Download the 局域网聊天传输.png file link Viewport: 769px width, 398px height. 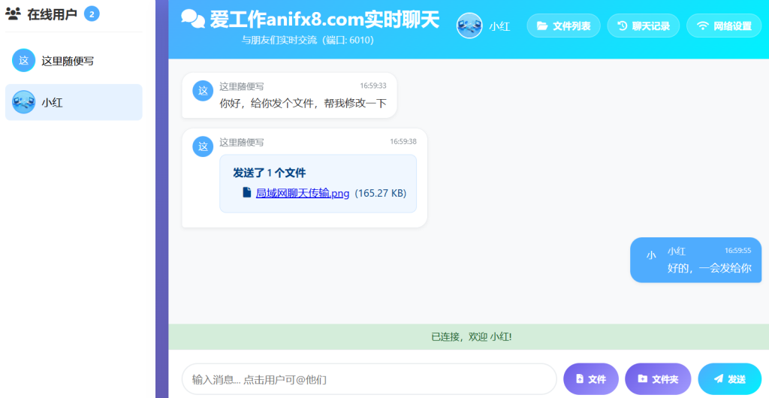pyautogui.click(x=303, y=193)
